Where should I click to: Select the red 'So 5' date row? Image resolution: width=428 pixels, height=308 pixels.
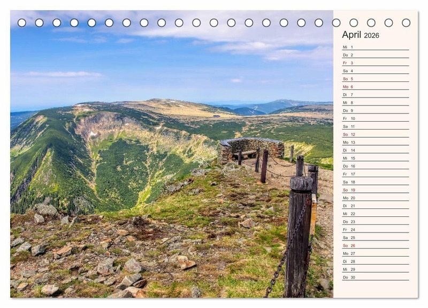coord(376,79)
